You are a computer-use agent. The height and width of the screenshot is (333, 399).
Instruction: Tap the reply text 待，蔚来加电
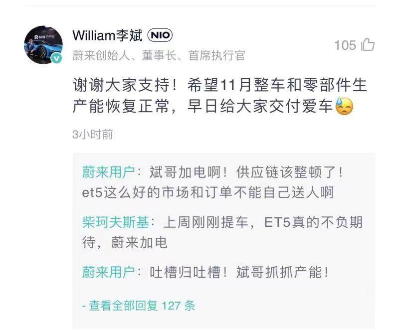tap(125, 242)
